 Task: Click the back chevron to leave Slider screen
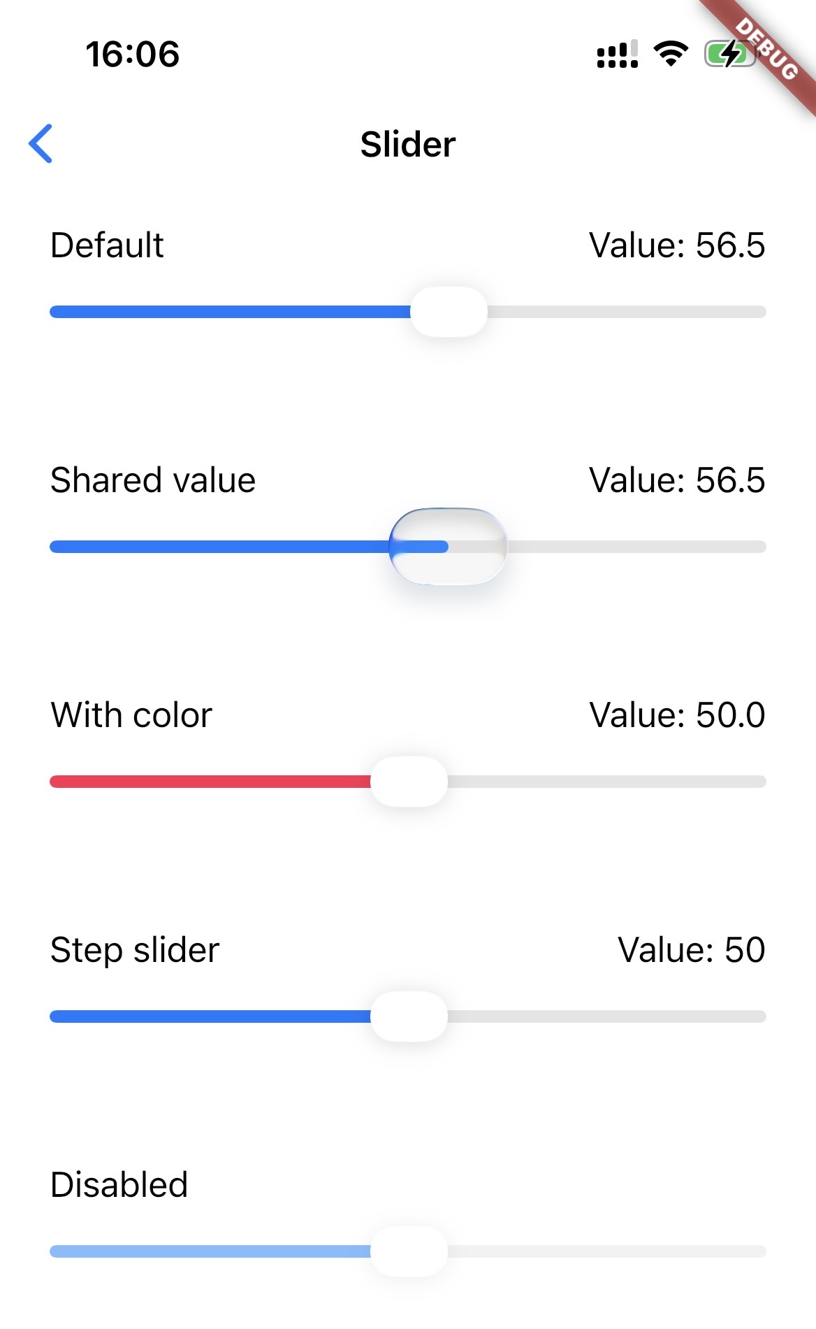coord(40,143)
